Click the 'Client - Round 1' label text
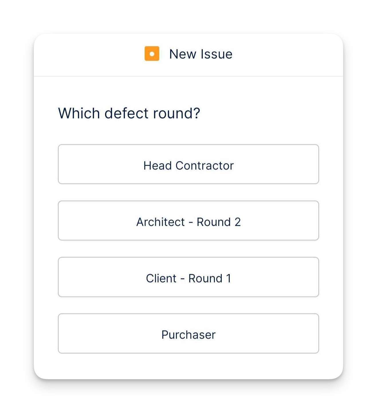The height and width of the screenshot is (413, 377). point(188,278)
